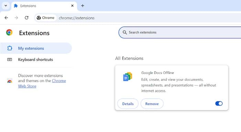241x132 pixels.
Task: Close the Extensions tab
Action: point(72,6)
